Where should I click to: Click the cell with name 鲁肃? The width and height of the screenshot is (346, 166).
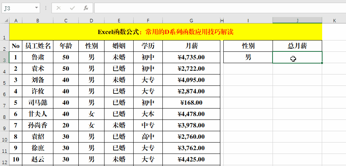pos(38,57)
